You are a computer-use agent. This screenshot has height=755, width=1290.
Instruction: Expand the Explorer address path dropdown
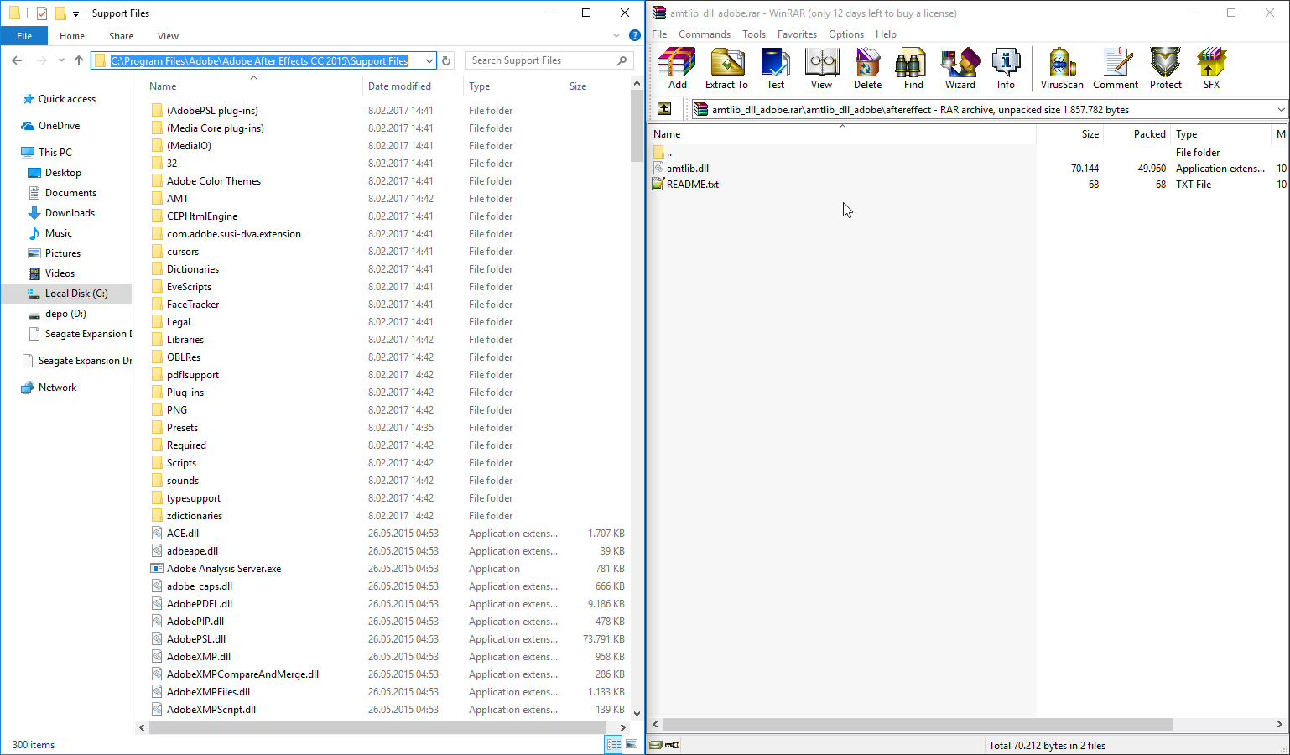point(429,60)
